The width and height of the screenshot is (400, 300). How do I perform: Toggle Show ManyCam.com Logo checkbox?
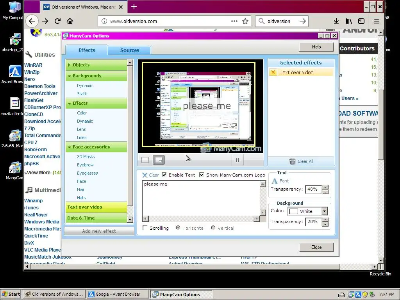[x=202, y=175]
